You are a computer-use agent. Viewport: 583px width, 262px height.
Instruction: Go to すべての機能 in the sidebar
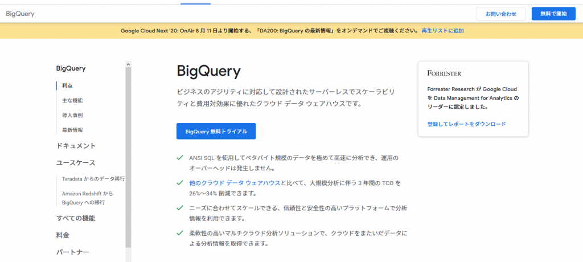76,218
